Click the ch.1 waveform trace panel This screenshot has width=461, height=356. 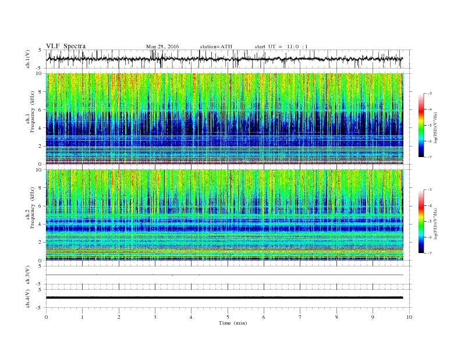(229, 59)
